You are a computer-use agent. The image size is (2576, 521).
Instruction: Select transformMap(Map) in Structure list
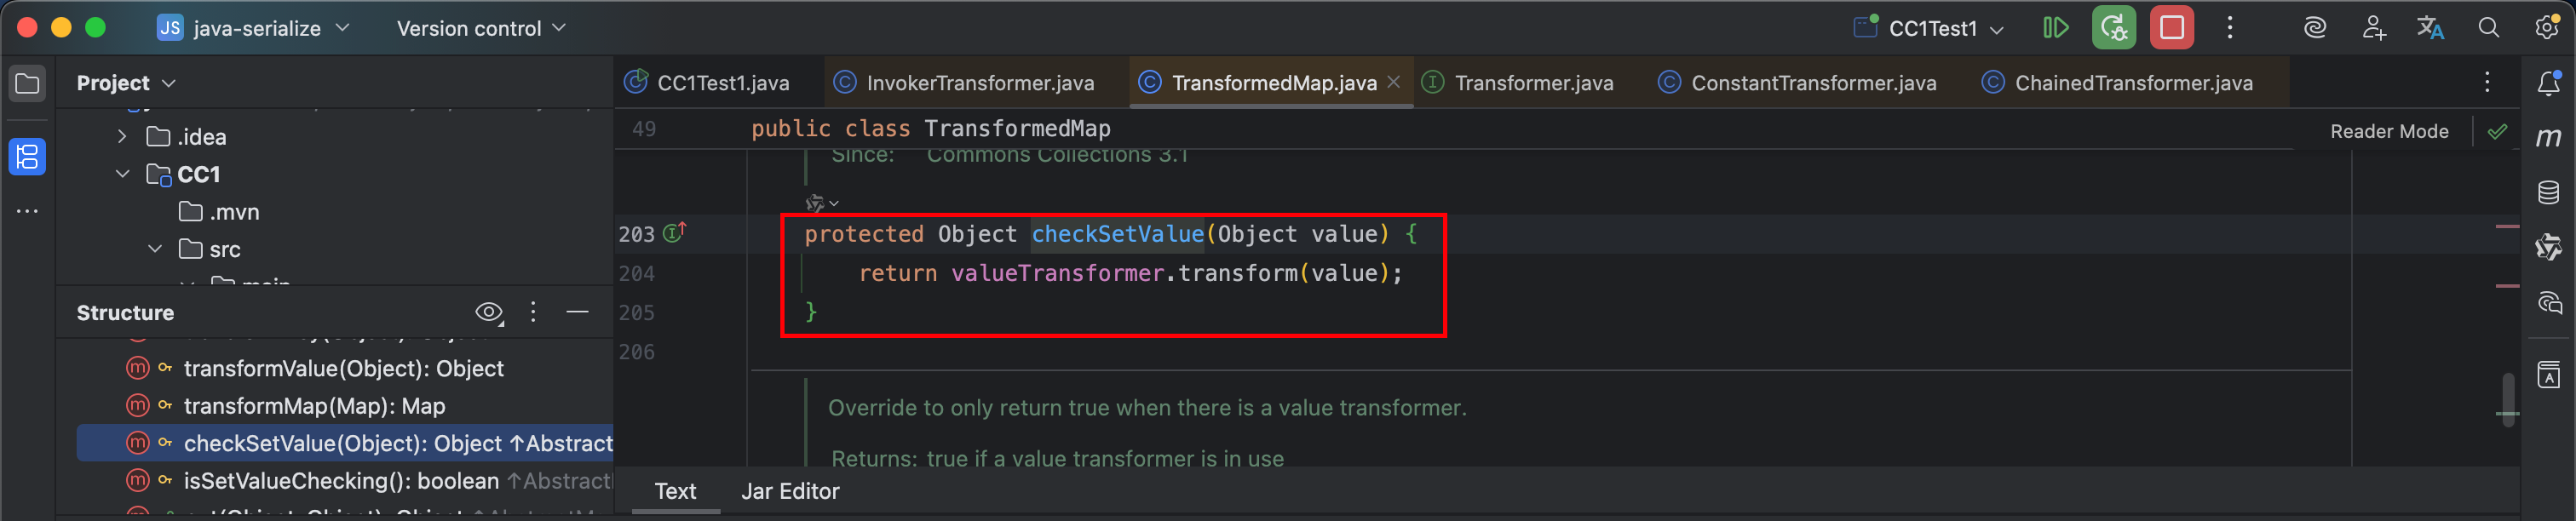tap(314, 406)
